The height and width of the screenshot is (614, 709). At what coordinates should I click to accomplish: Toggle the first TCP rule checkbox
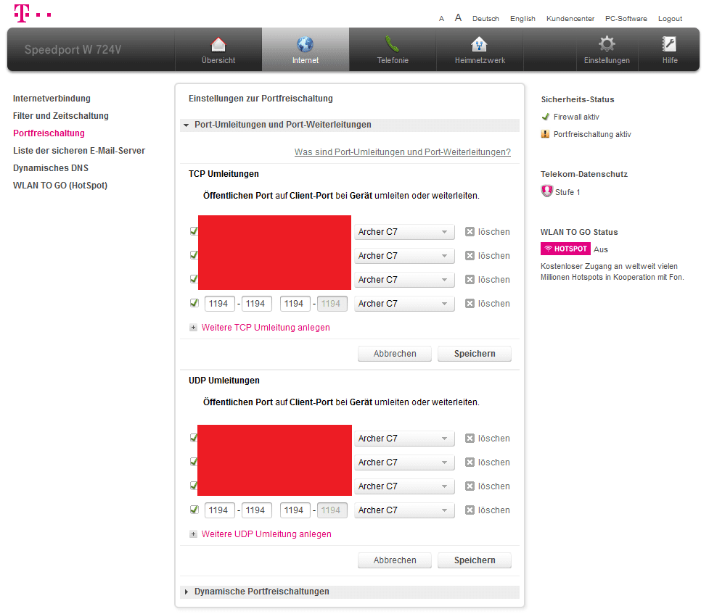point(194,231)
